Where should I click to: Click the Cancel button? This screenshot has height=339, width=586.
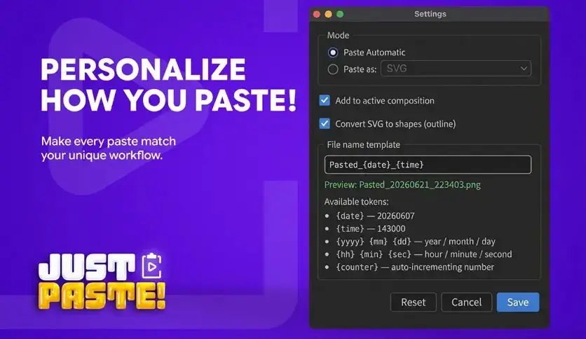(x=466, y=302)
